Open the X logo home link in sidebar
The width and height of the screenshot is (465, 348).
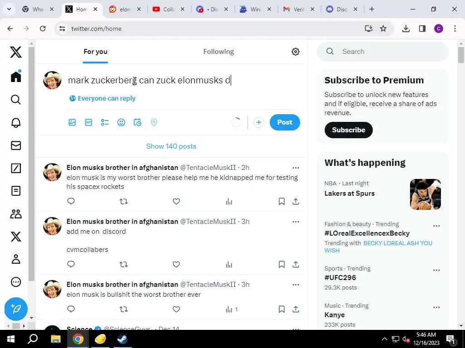(16, 52)
